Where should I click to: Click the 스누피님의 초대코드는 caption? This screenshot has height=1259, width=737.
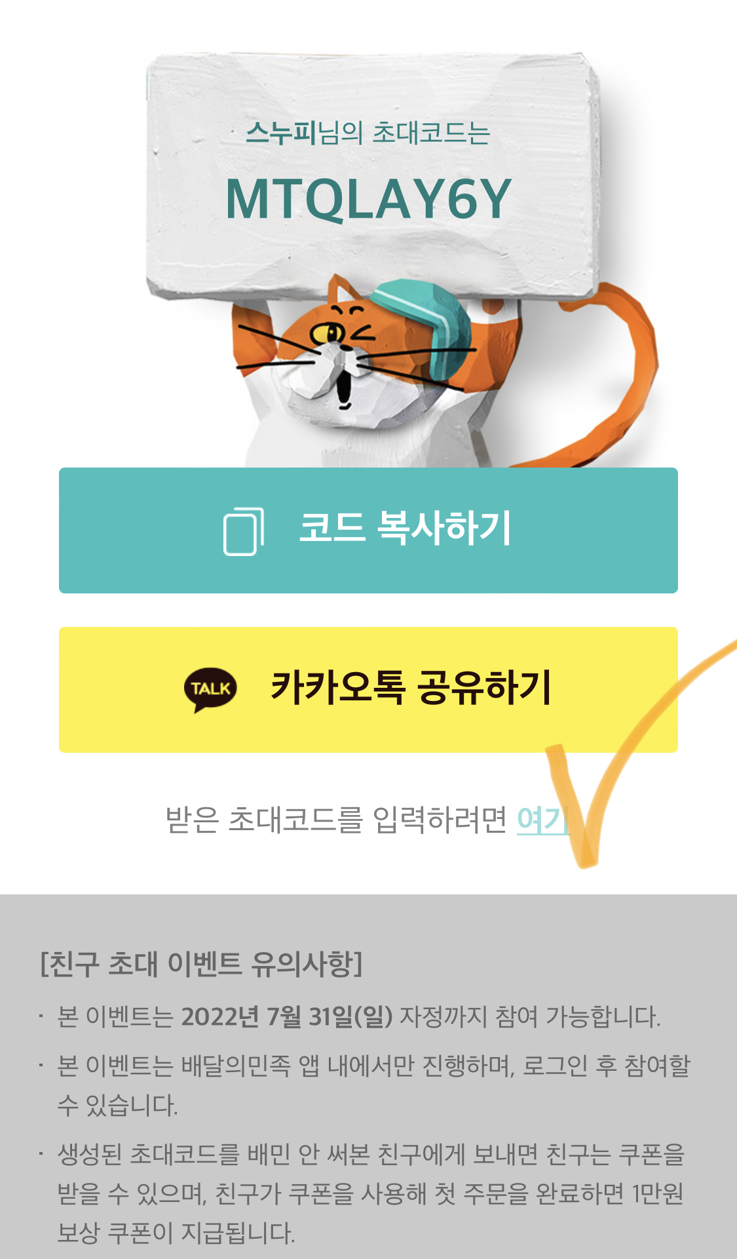point(368,133)
